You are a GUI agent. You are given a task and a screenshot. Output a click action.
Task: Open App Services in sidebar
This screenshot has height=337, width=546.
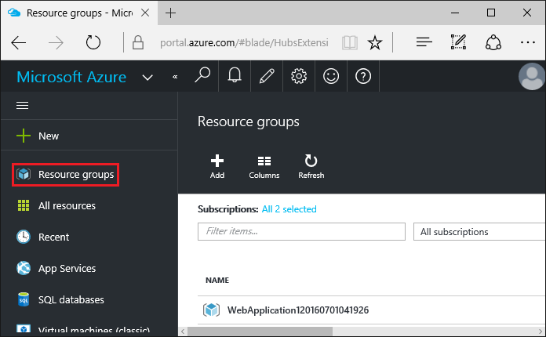click(67, 269)
